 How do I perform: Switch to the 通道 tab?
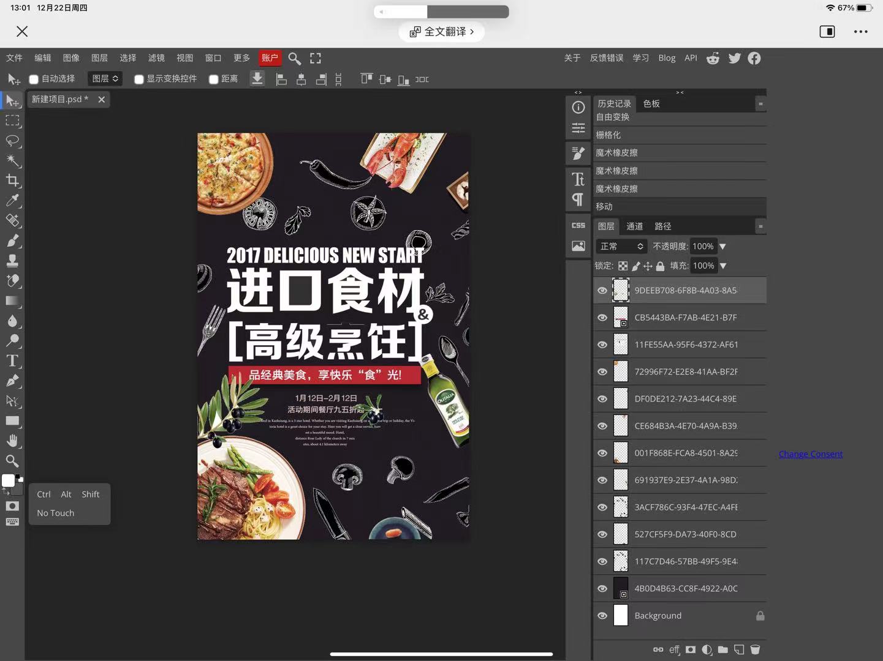[x=634, y=226]
